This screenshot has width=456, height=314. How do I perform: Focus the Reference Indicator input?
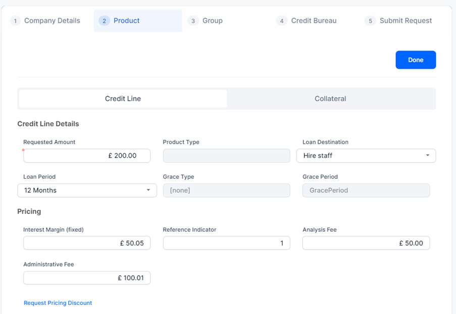226,243
